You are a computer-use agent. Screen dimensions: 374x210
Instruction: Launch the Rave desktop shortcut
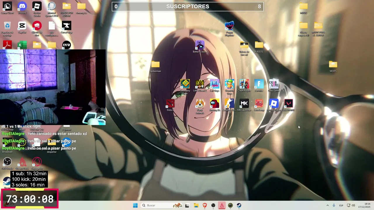tap(67, 45)
